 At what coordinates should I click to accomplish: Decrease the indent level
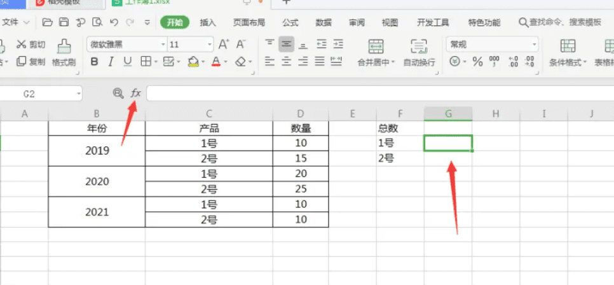pyautogui.click(x=322, y=45)
